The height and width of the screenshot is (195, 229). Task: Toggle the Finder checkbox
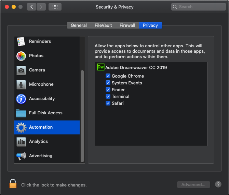point(108,90)
